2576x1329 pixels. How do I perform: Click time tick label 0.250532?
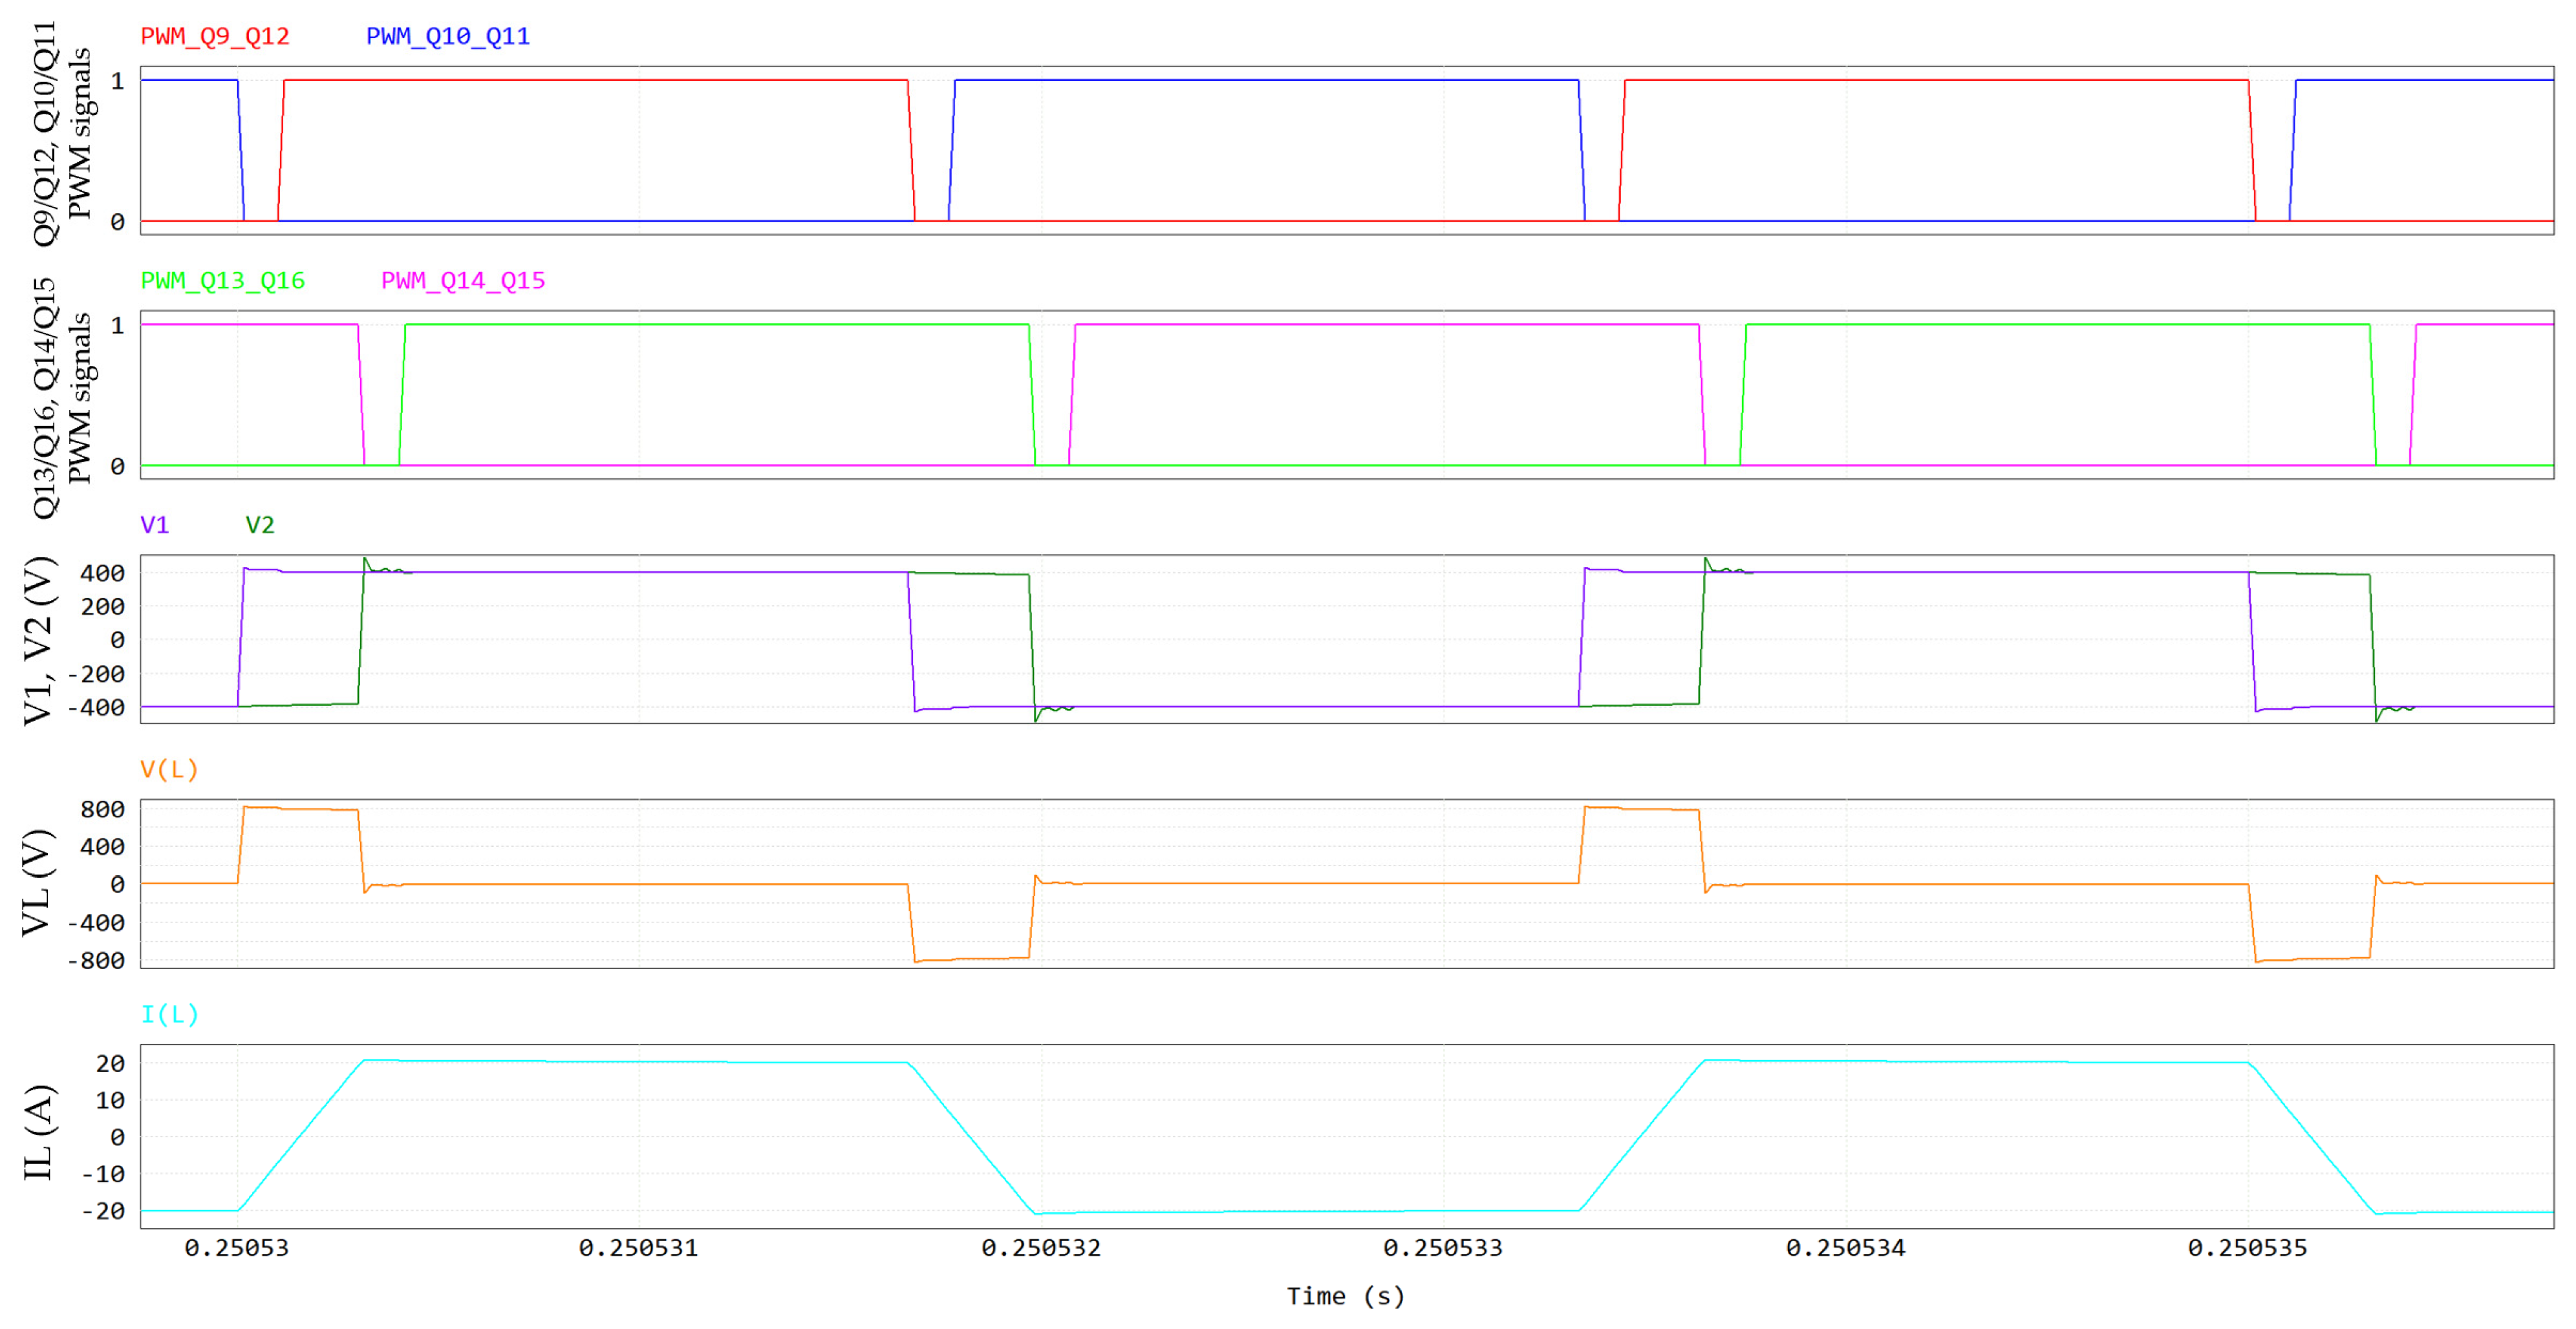1040,1248
